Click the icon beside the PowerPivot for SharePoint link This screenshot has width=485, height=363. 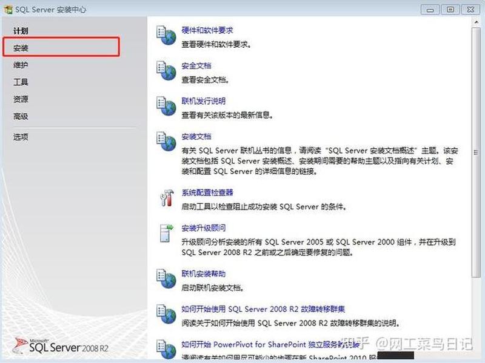pyautogui.click(x=166, y=350)
